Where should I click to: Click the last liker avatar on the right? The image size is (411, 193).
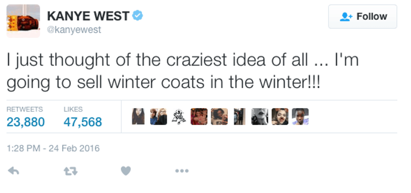[300, 116]
